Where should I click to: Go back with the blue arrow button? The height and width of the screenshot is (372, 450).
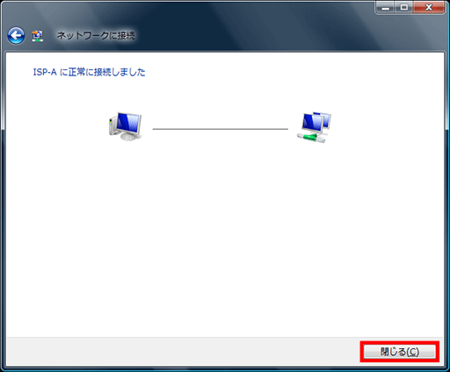(x=16, y=36)
